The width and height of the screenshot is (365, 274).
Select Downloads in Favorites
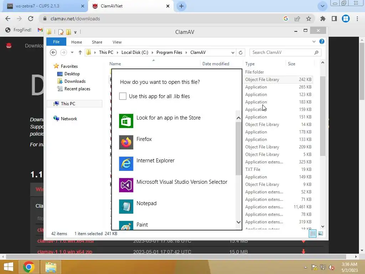(x=71, y=81)
